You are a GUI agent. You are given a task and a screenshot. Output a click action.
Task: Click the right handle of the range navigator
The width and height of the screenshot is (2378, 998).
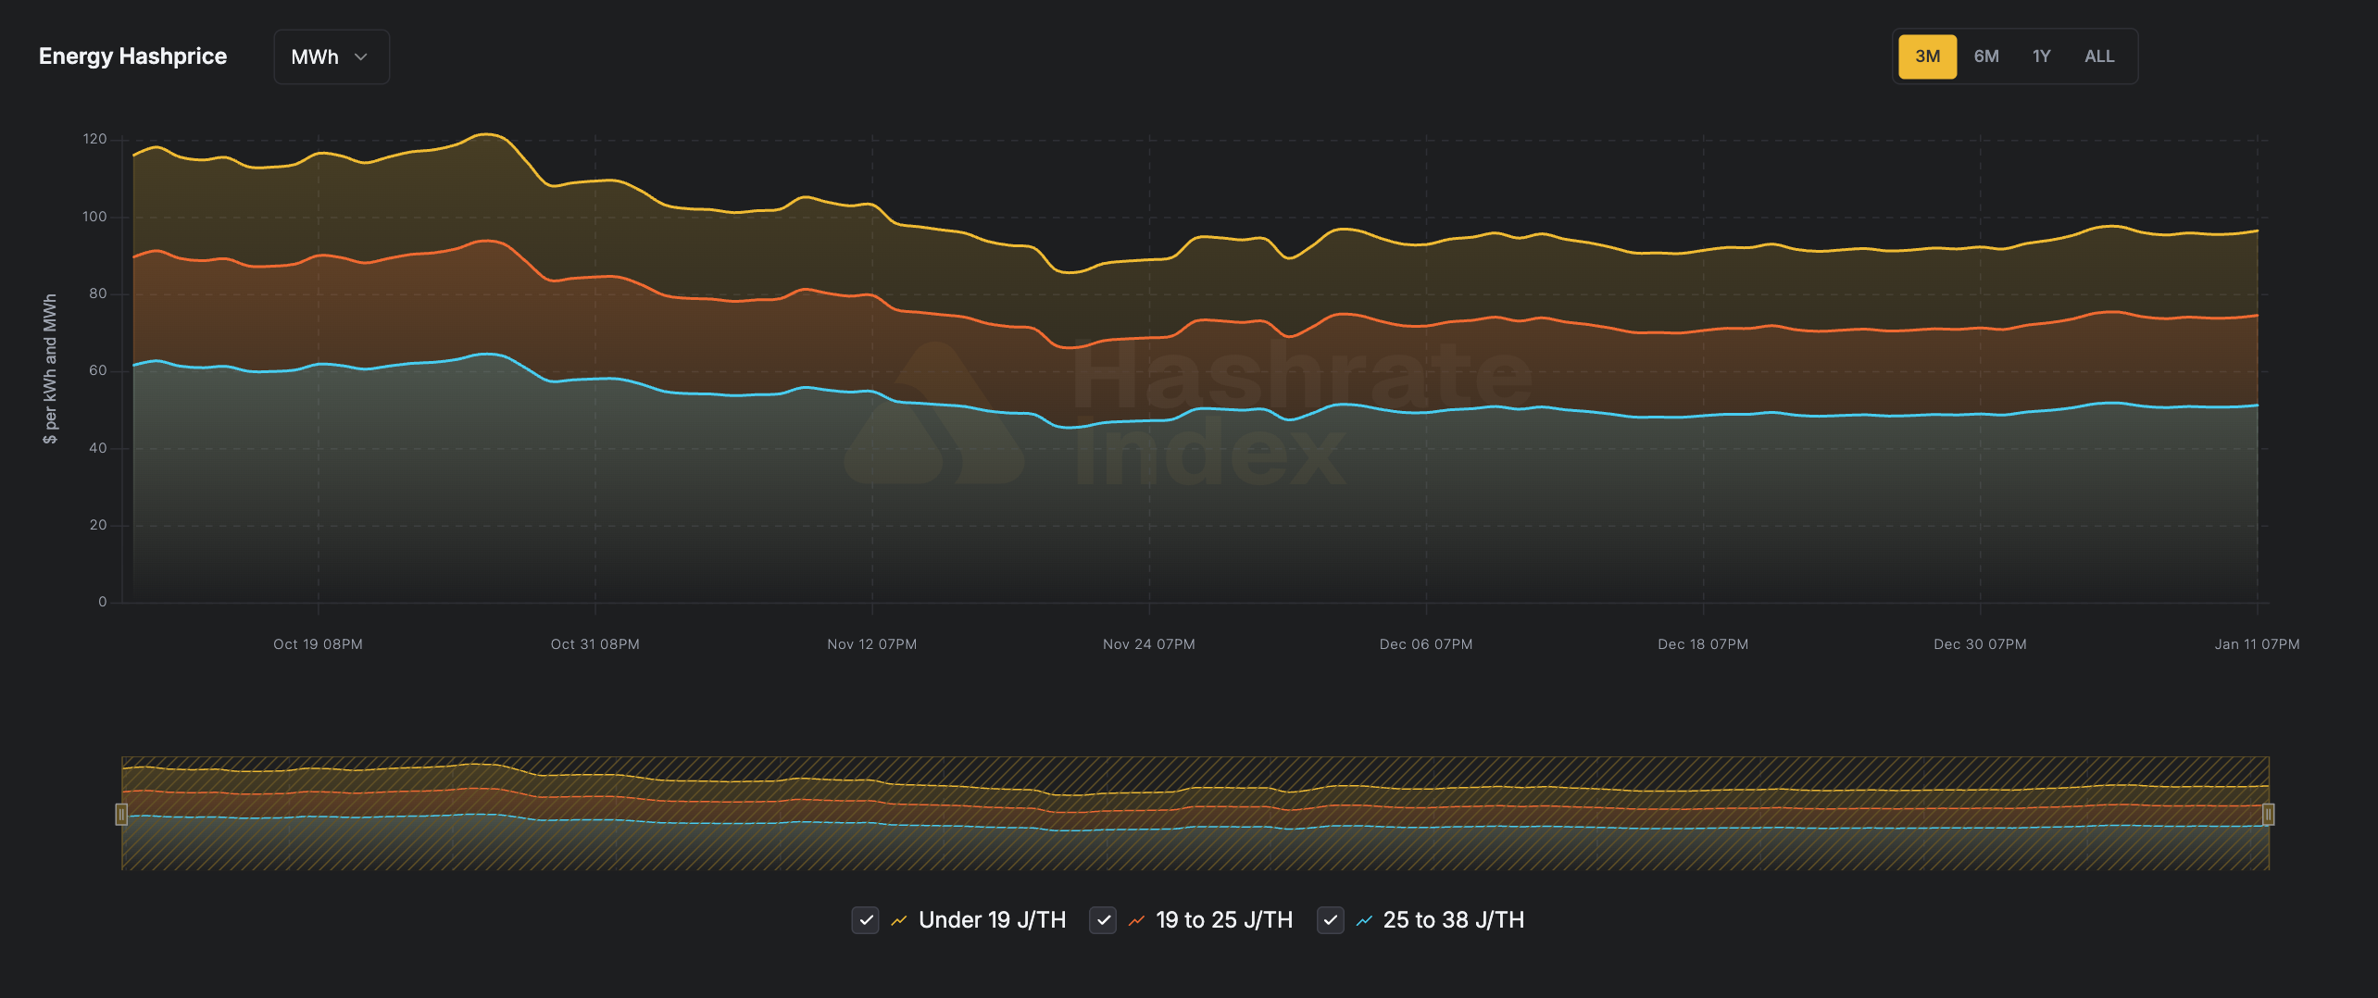(x=2268, y=814)
